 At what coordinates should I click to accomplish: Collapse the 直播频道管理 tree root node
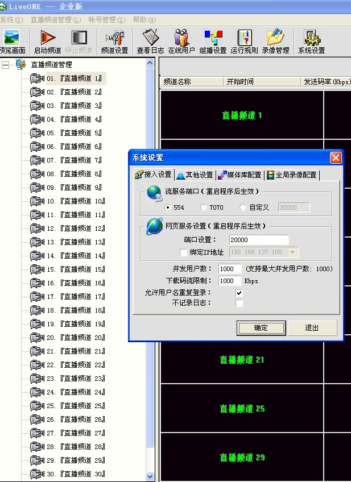(x=6, y=65)
